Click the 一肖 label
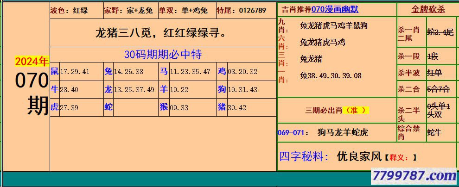 coord(283,75)
